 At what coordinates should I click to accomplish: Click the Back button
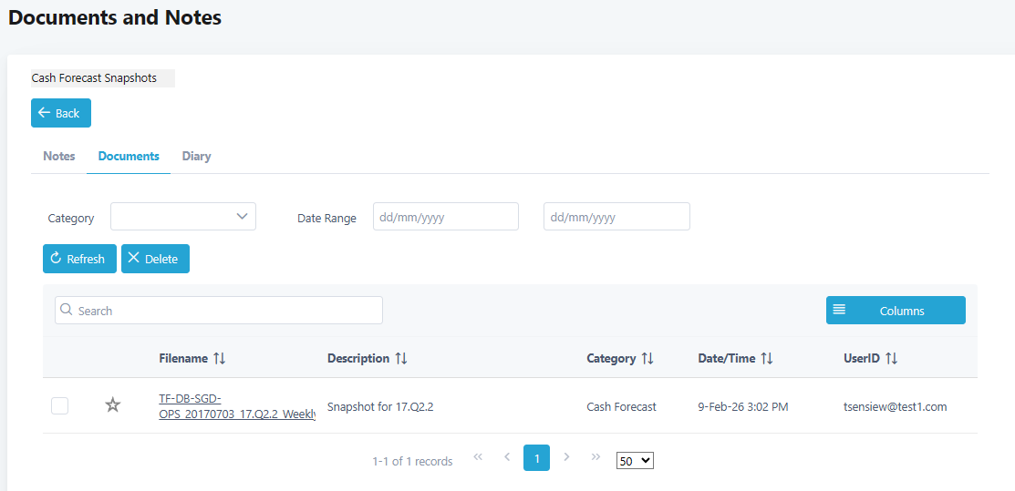61,113
